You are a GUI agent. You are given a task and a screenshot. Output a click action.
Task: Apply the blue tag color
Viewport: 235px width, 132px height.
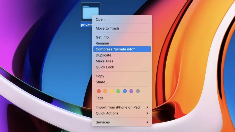(x=125, y=91)
